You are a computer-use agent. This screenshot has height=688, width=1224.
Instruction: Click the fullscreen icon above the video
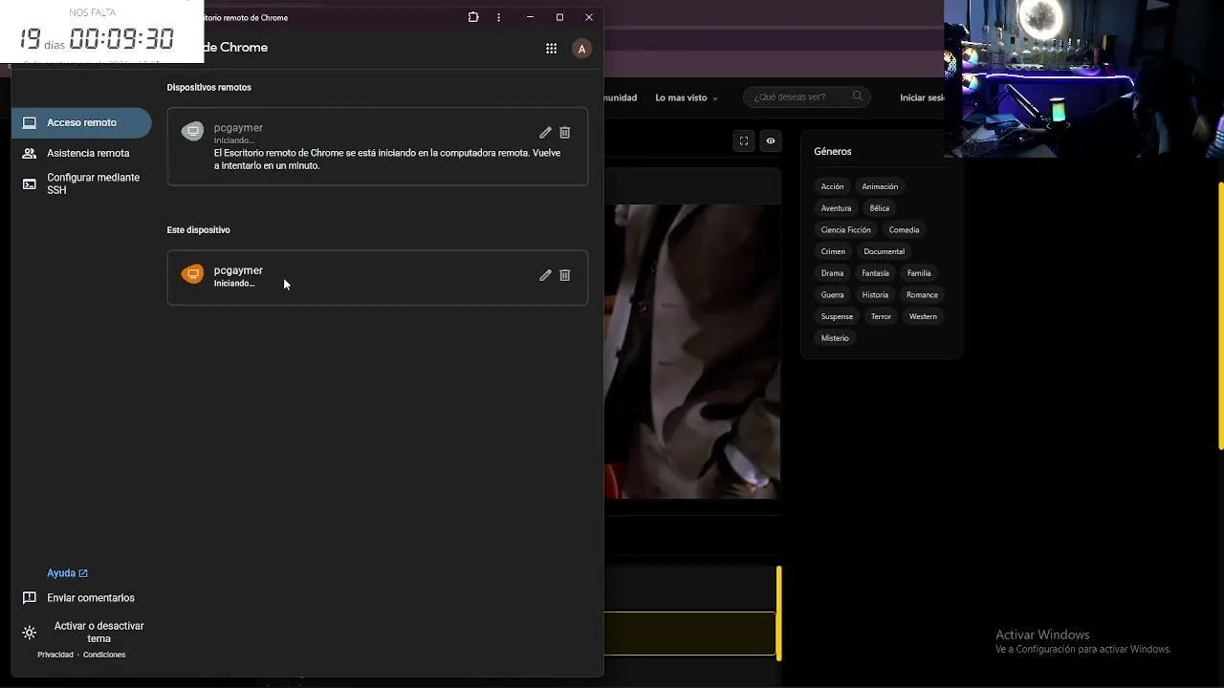[x=744, y=141]
